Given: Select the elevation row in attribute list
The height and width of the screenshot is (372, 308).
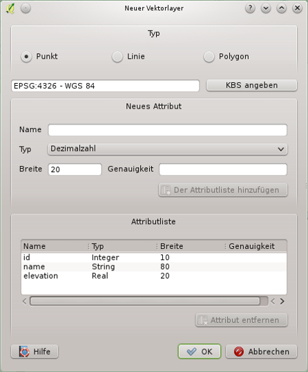Looking at the screenshot, I should click(154, 276).
